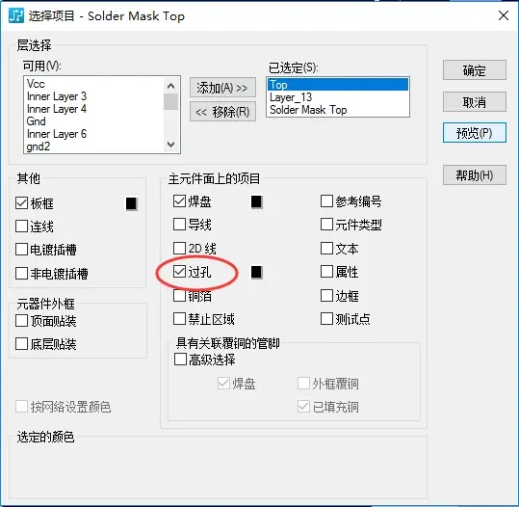Enable the 导线 checkbox
519x507 pixels.
[x=179, y=225]
